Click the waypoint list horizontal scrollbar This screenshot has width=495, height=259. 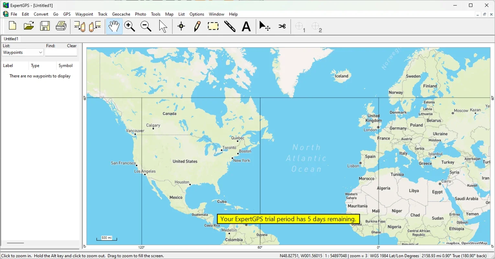tap(16, 243)
